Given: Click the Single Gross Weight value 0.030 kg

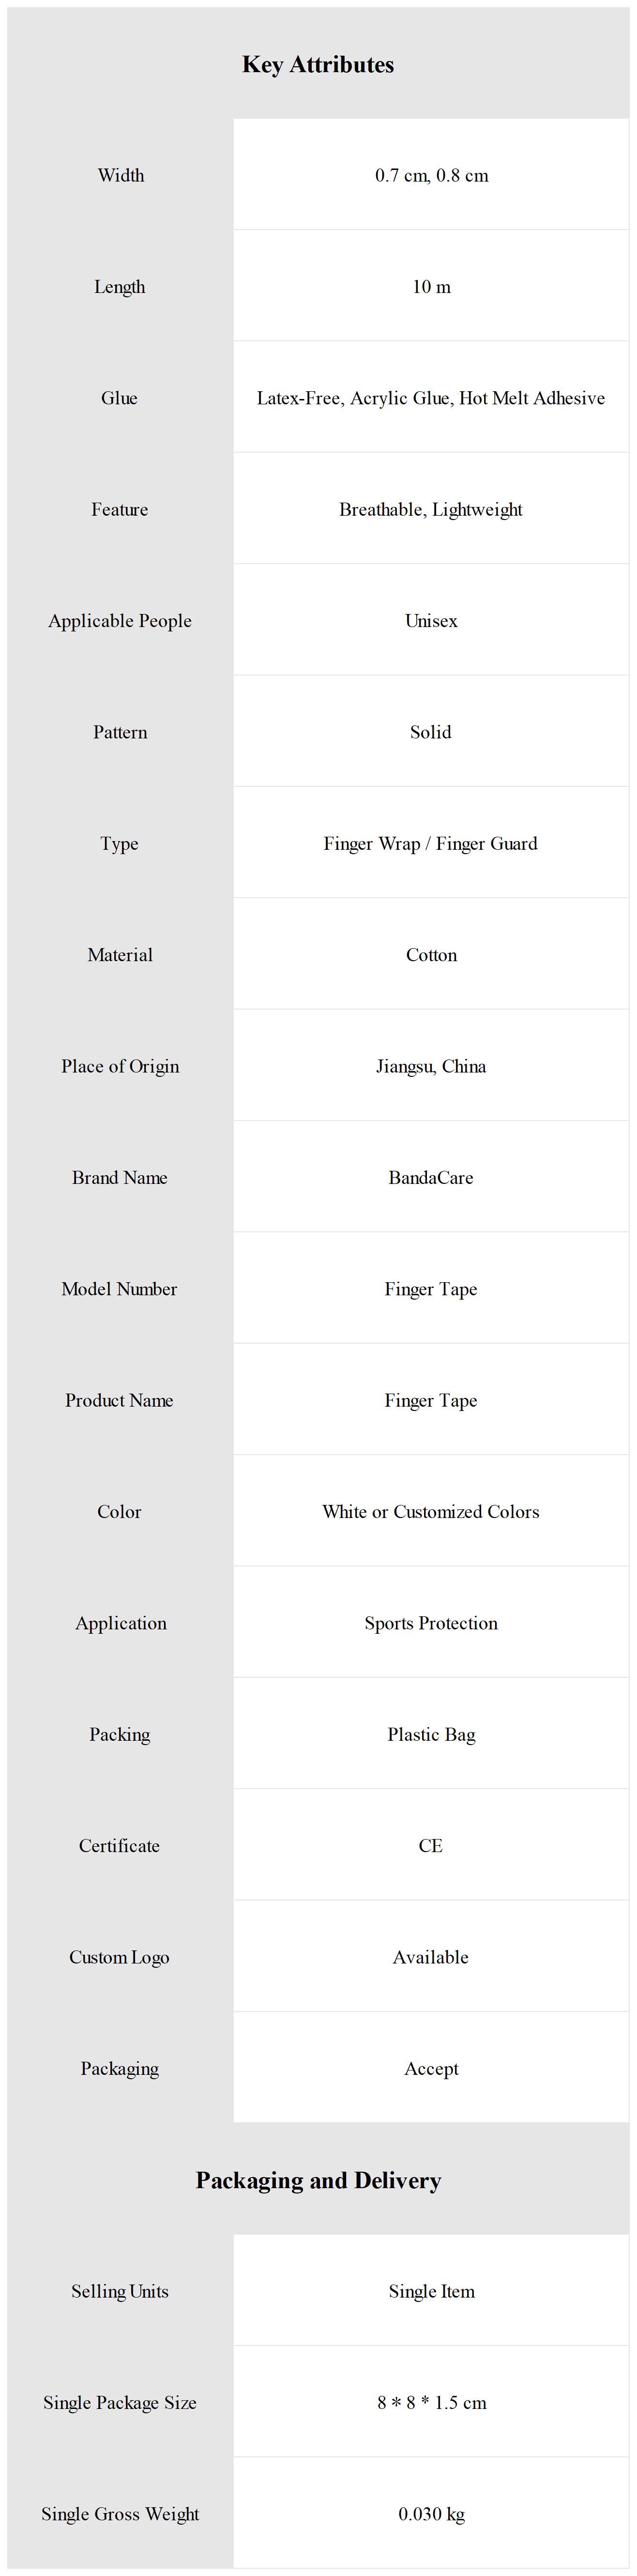Looking at the screenshot, I should [x=431, y=2514].
